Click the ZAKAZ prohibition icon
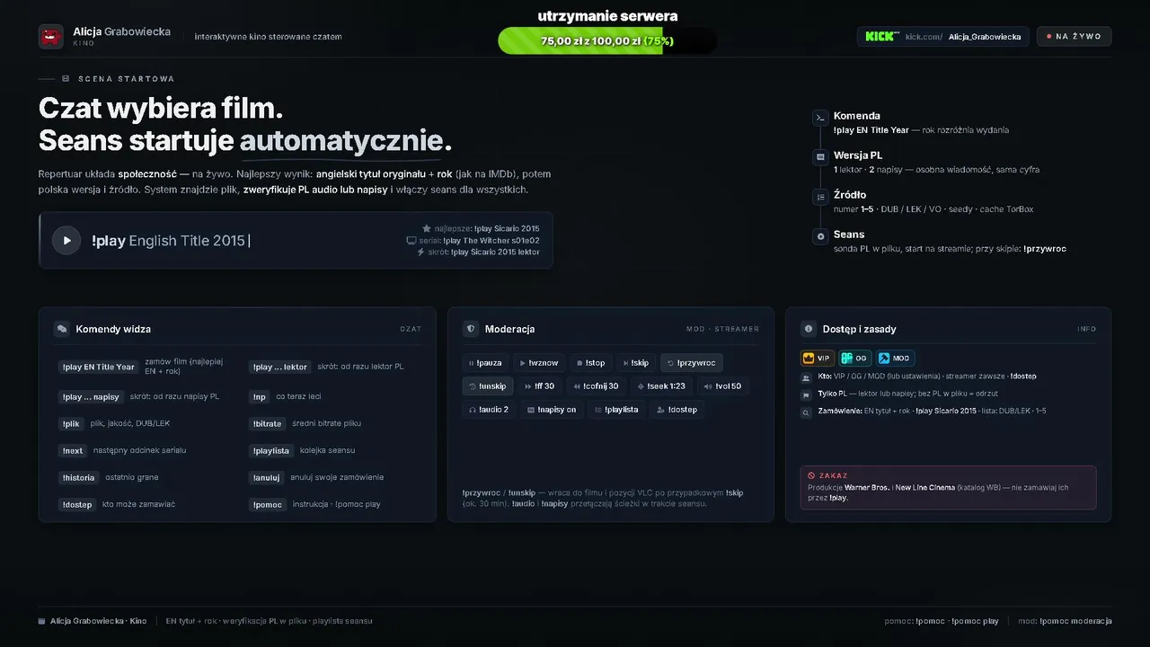Viewport: 1150px width, 647px height. click(x=811, y=475)
